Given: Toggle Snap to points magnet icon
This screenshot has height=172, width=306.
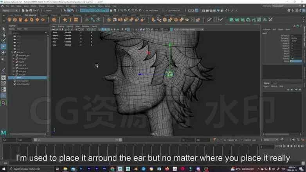Looking at the screenshot, I should coord(129,11).
